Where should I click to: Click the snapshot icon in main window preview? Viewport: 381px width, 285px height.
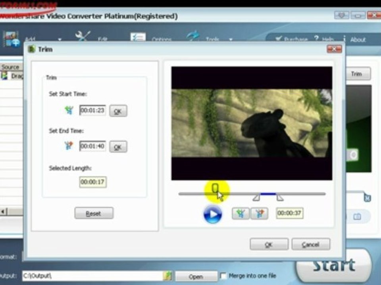[357, 217]
